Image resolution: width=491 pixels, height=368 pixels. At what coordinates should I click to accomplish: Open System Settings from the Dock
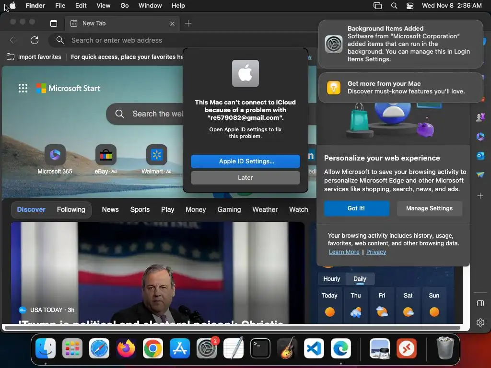[207, 348]
